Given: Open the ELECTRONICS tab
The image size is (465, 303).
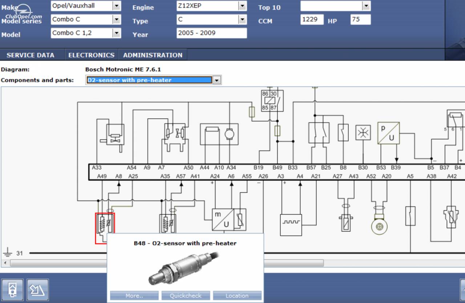Looking at the screenshot, I should tap(92, 55).
